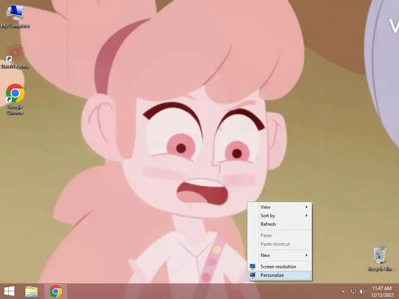The image size is (399, 299).
Task: Open the volume speaker tray icon
Action: (362, 291)
